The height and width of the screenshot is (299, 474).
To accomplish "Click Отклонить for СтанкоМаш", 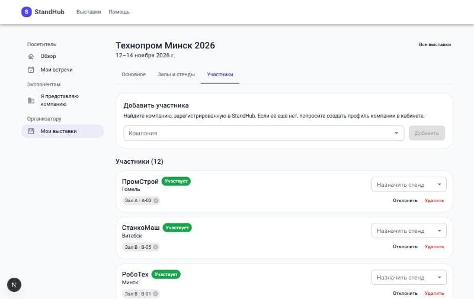I will click(x=405, y=246).
